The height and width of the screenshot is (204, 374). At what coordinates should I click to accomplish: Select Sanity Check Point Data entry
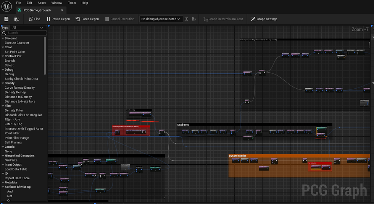(x=21, y=79)
